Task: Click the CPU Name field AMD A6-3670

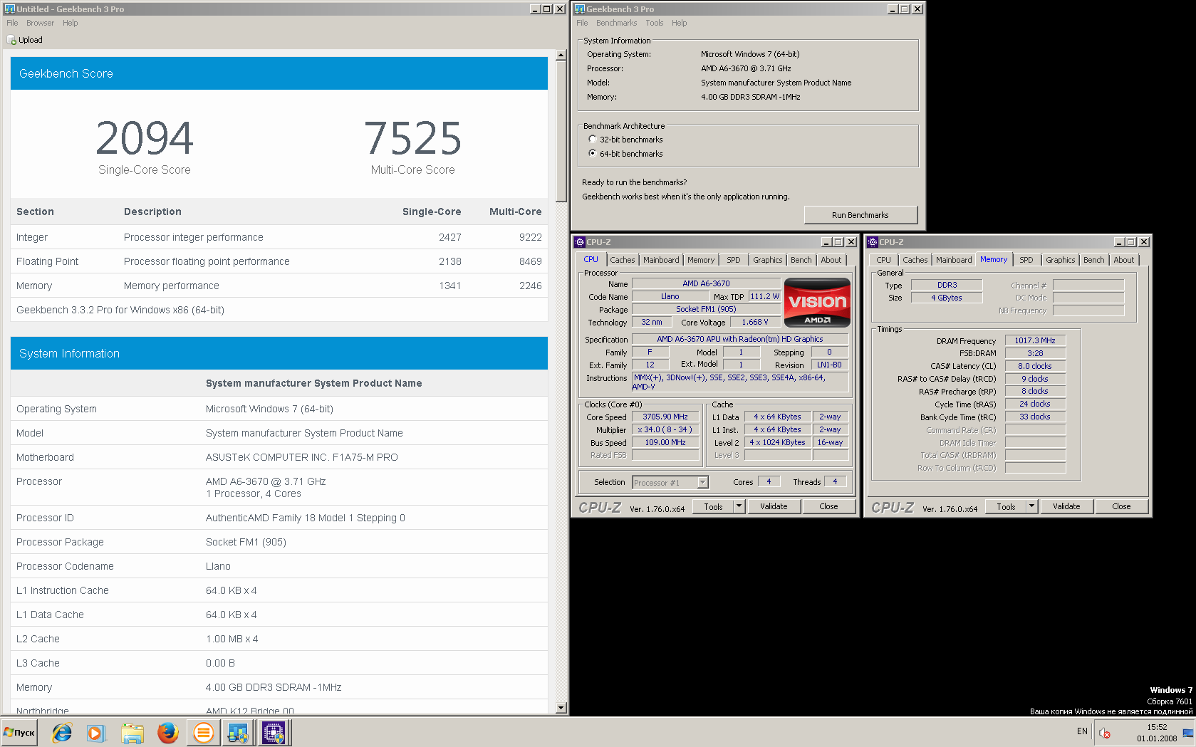Action: pyautogui.click(x=706, y=283)
